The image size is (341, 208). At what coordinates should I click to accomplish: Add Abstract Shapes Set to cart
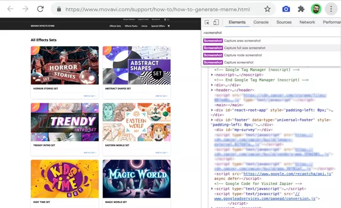162,96
